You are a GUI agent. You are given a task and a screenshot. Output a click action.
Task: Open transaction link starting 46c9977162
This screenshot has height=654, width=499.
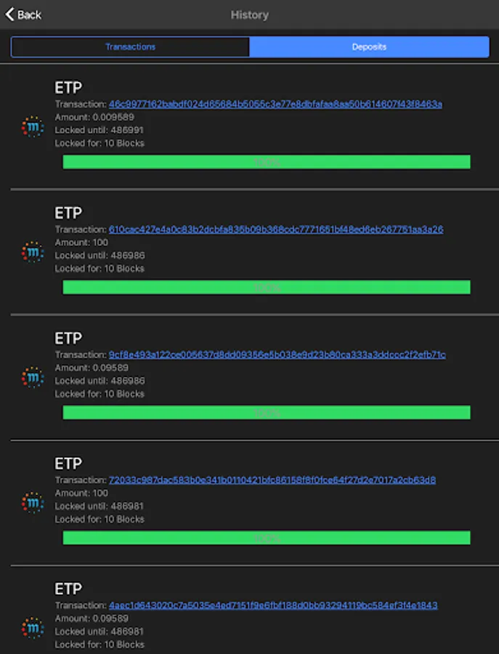(x=275, y=104)
